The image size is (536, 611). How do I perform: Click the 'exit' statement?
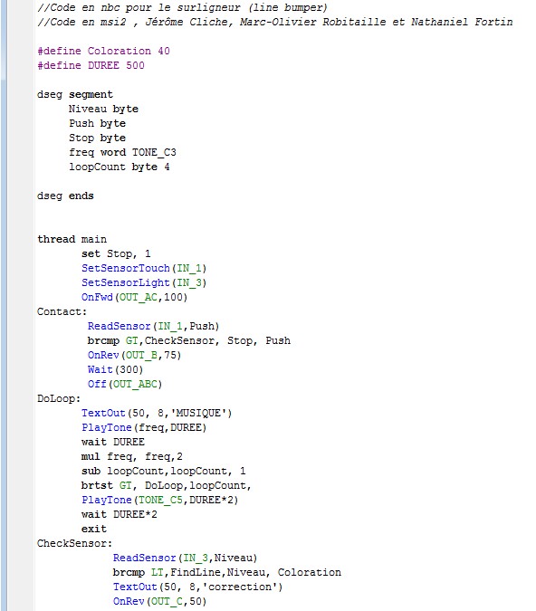click(94, 529)
